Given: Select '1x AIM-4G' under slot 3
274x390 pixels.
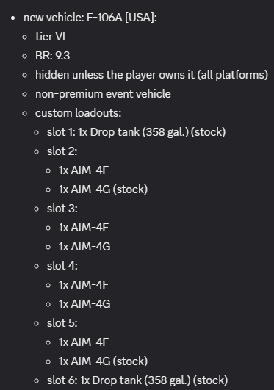Looking at the screenshot, I should tap(84, 247).
